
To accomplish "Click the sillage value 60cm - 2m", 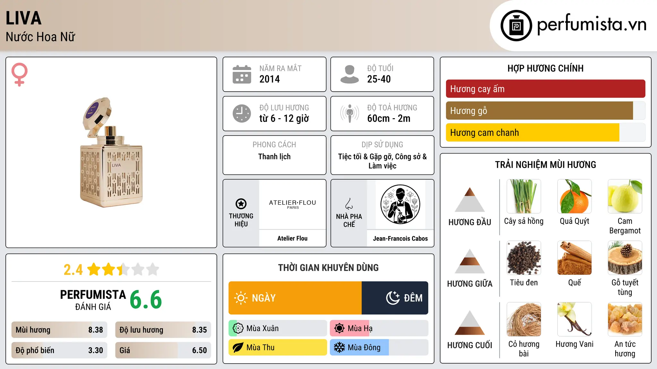I will click(x=389, y=119).
